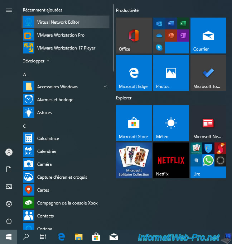Image resolution: width=232 pixels, height=244 pixels.
Task: Open OneNote in the Office tile group
Action: [x=183, y=36]
